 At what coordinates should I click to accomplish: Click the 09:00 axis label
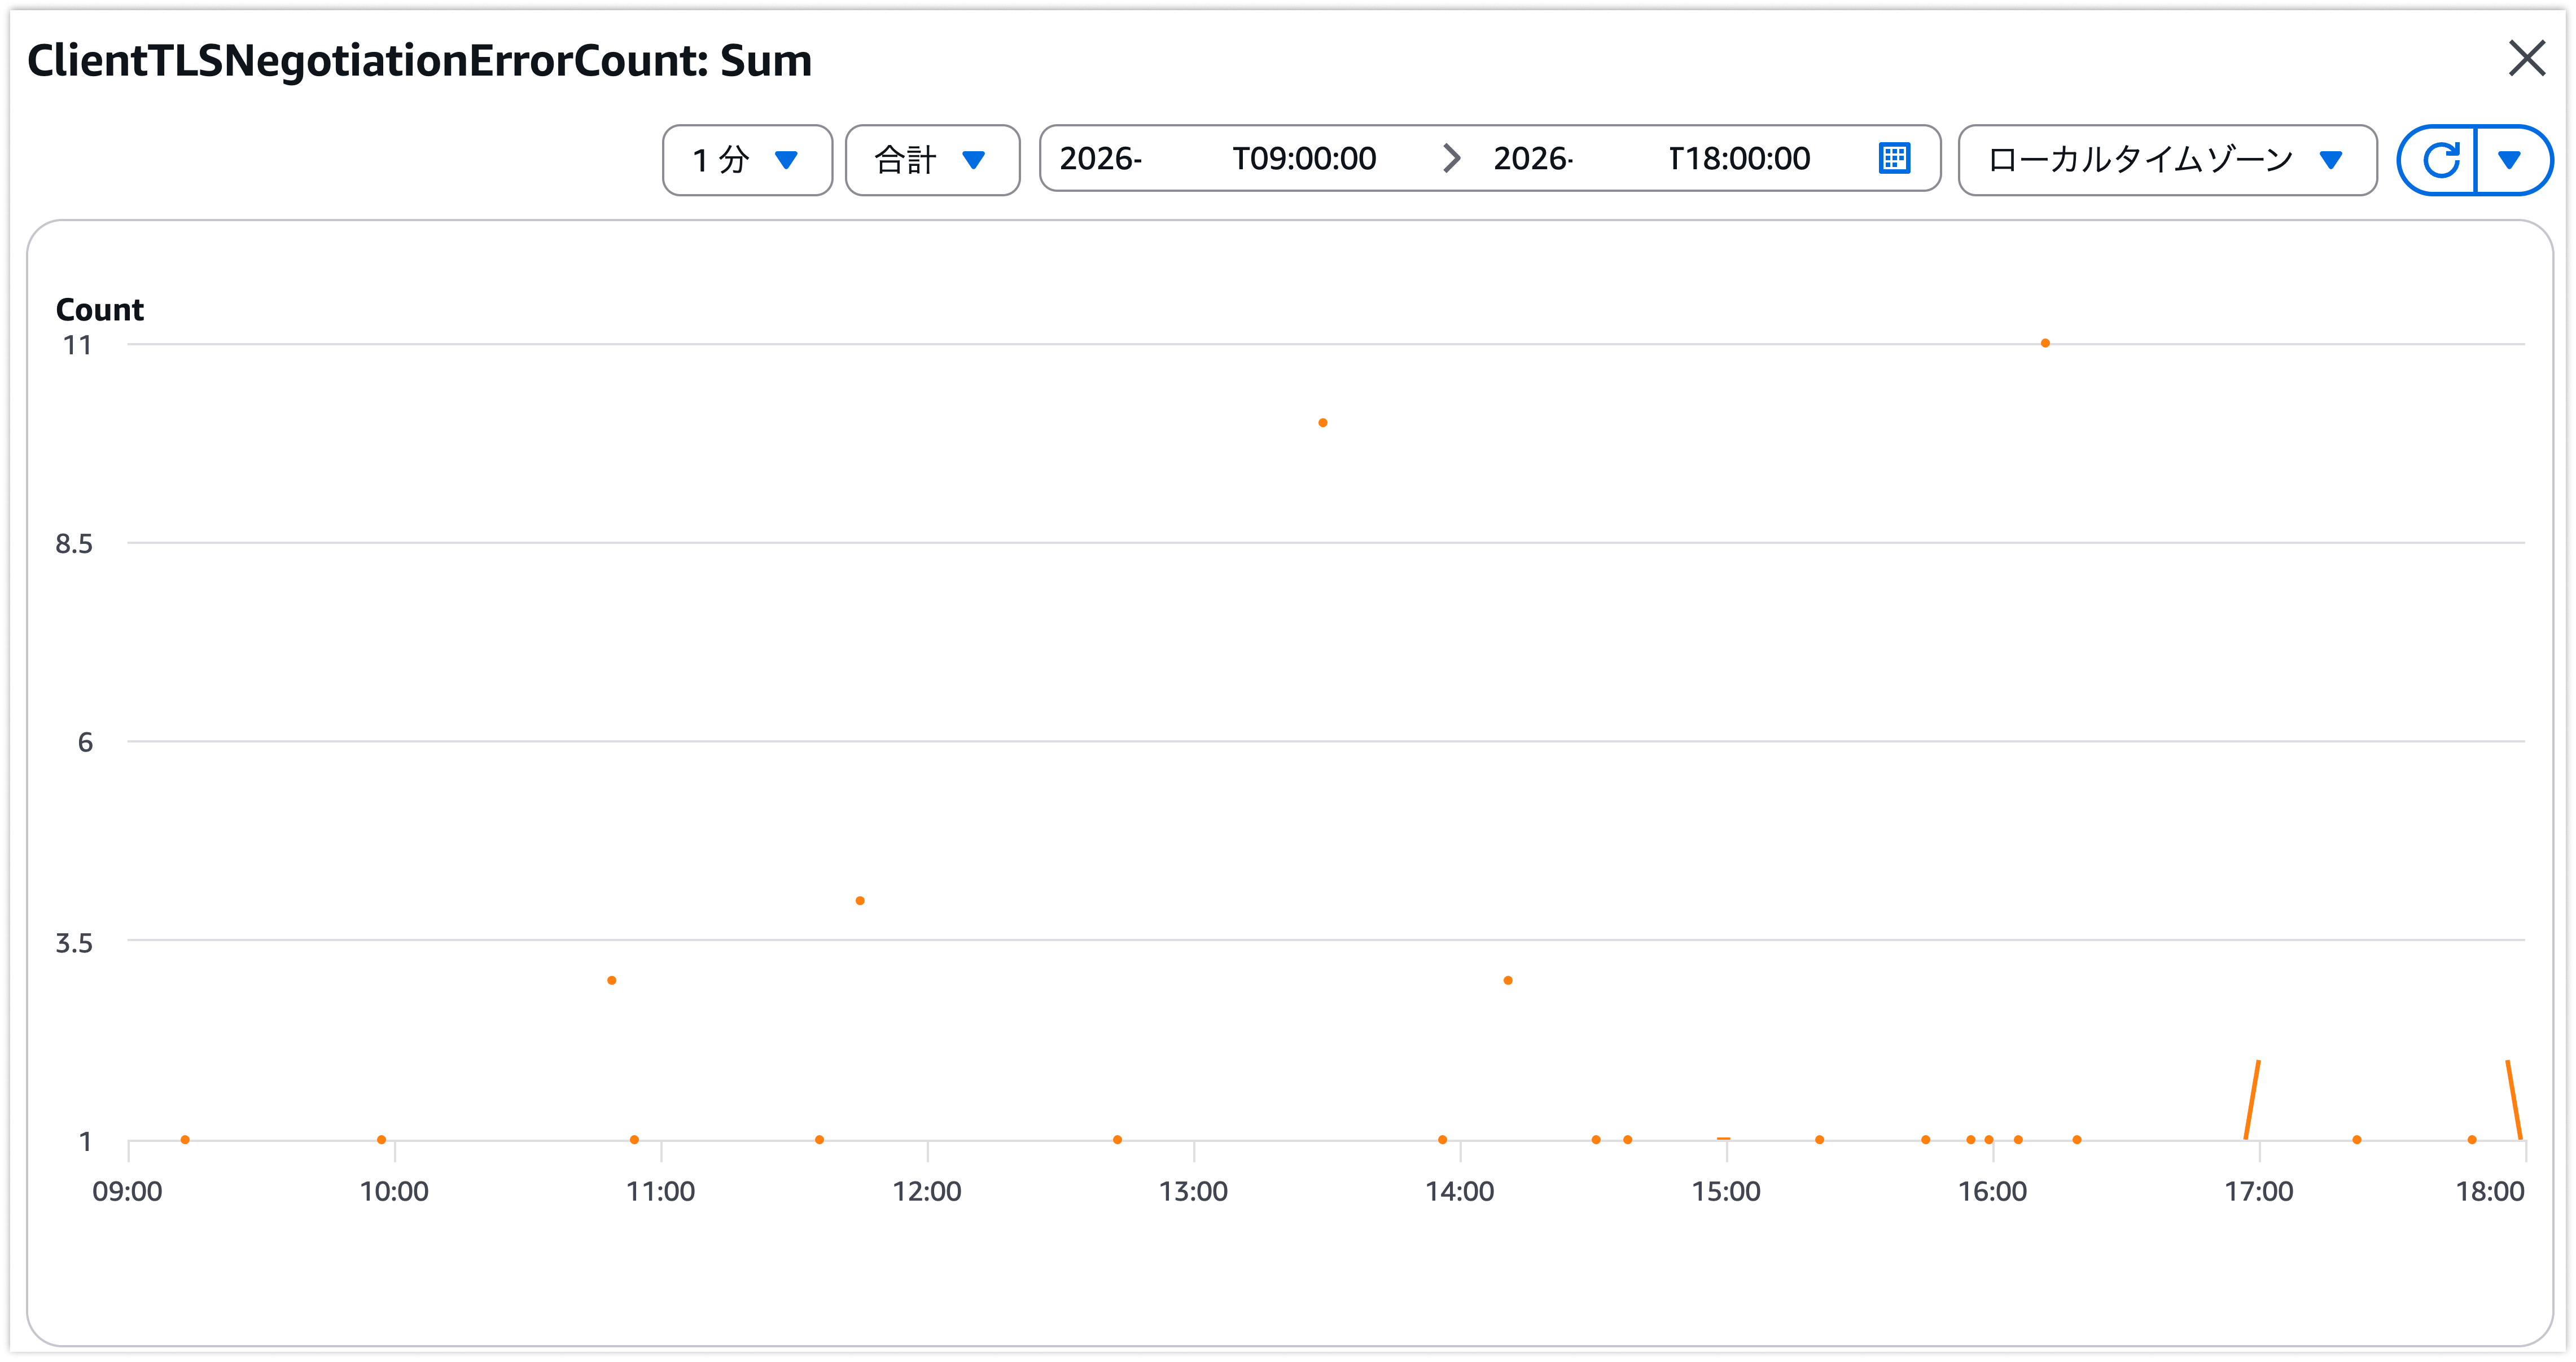click(x=127, y=1191)
